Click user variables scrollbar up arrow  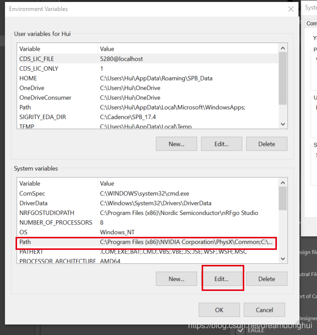[283, 48]
